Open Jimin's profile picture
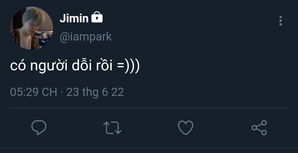This screenshot has width=298, height=153. tap(31, 28)
